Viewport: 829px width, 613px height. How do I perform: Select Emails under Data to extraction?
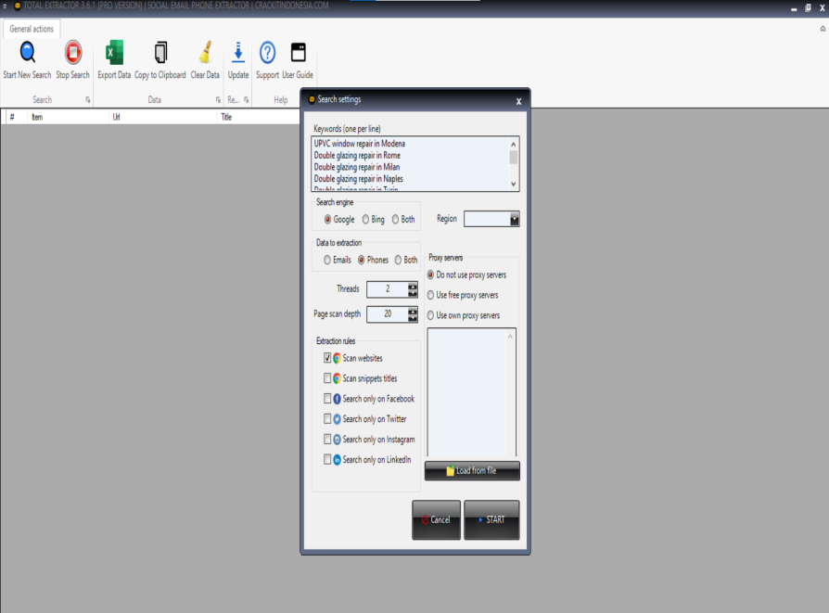coord(327,260)
